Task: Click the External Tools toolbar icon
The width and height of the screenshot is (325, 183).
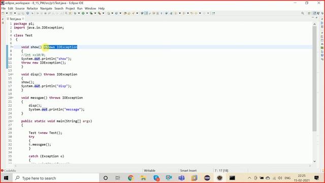Action: click(100, 13)
